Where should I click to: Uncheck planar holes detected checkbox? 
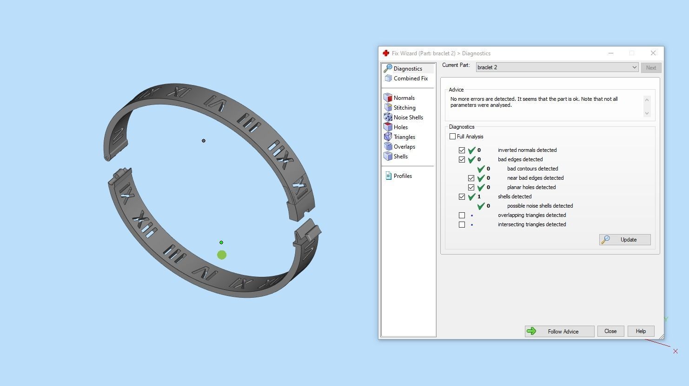tap(471, 187)
